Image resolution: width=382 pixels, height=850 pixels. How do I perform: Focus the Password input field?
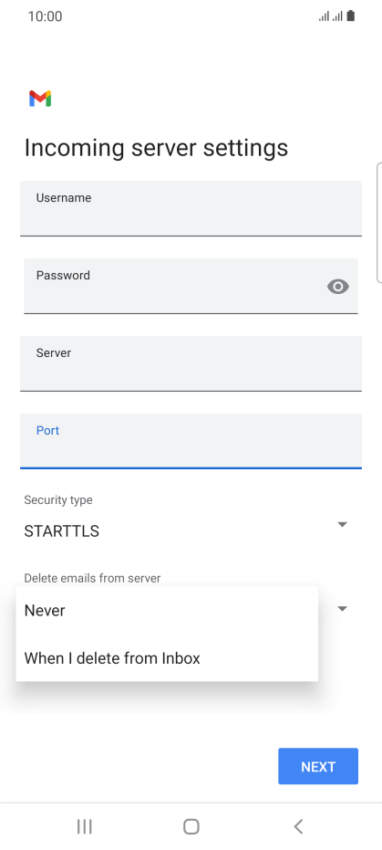coord(191,287)
